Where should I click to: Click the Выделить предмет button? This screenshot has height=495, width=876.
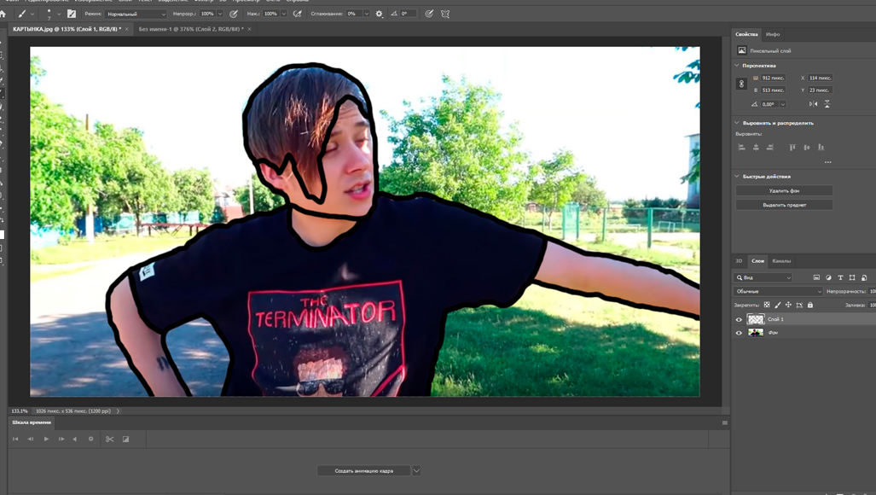coord(784,205)
